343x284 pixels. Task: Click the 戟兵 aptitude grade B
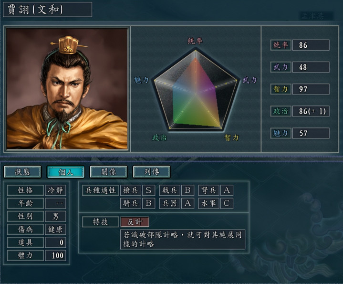coord(187,190)
